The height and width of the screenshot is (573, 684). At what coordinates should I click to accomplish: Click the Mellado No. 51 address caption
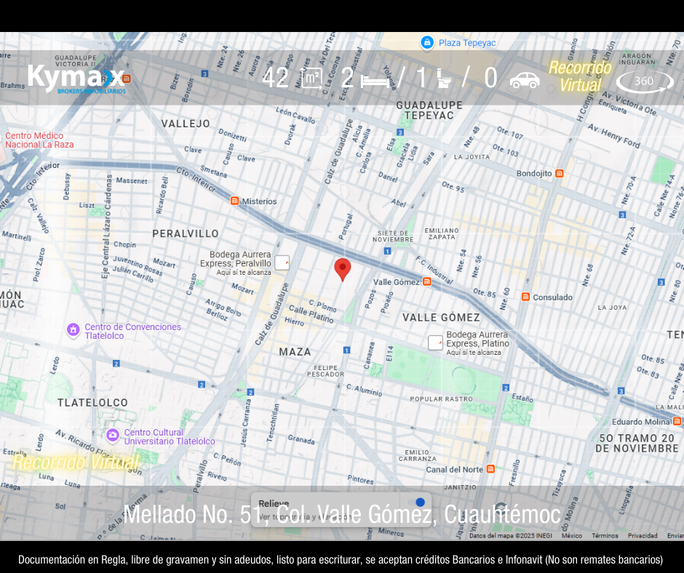(x=341, y=514)
